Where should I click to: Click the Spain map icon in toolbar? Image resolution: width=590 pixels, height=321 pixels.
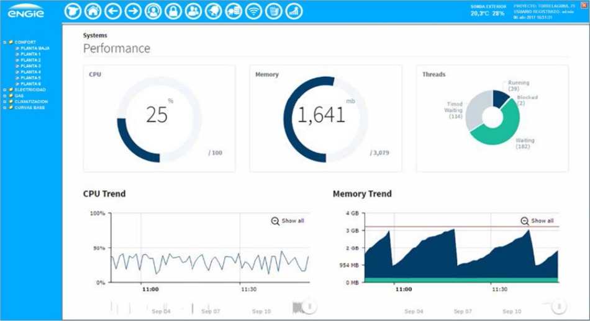click(x=73, y=11)
